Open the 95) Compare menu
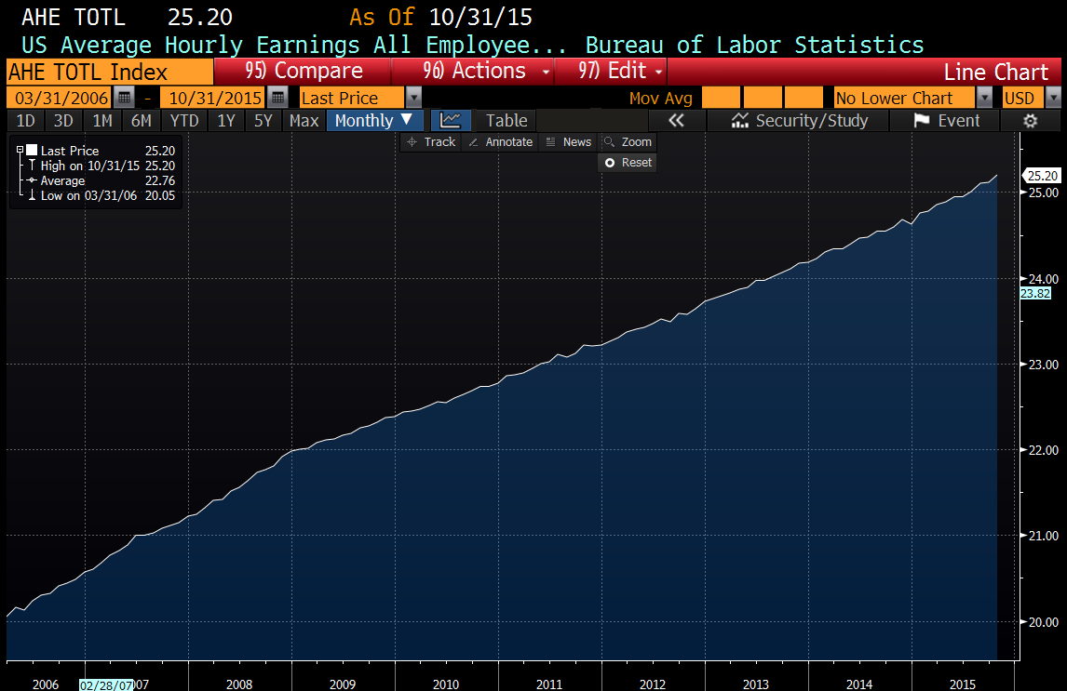The height and width of the screenshot is (691, 1067). click(x=304, y=72)
